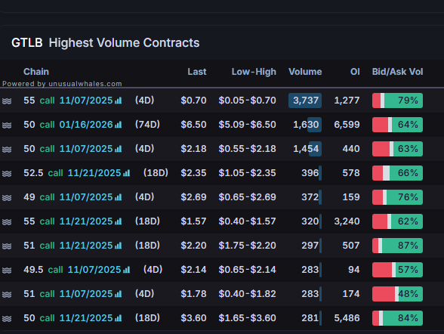Click the 62% bid/ask volume bar
Image resolution: width=444 pixels, height=334 pixels.
[x=397, y=221]
